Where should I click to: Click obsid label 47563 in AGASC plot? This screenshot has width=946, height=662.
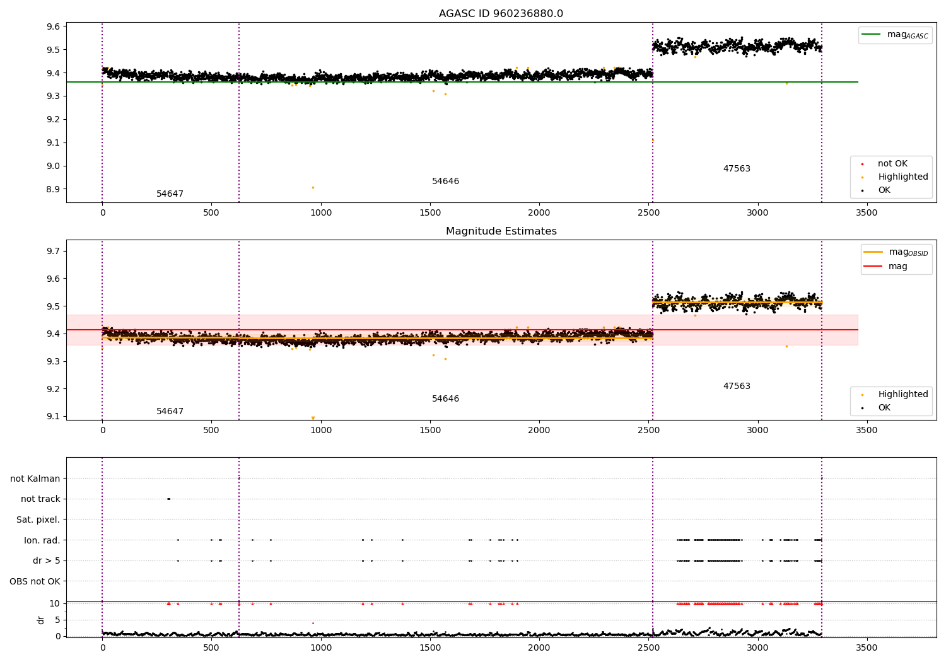click(737, 169)
